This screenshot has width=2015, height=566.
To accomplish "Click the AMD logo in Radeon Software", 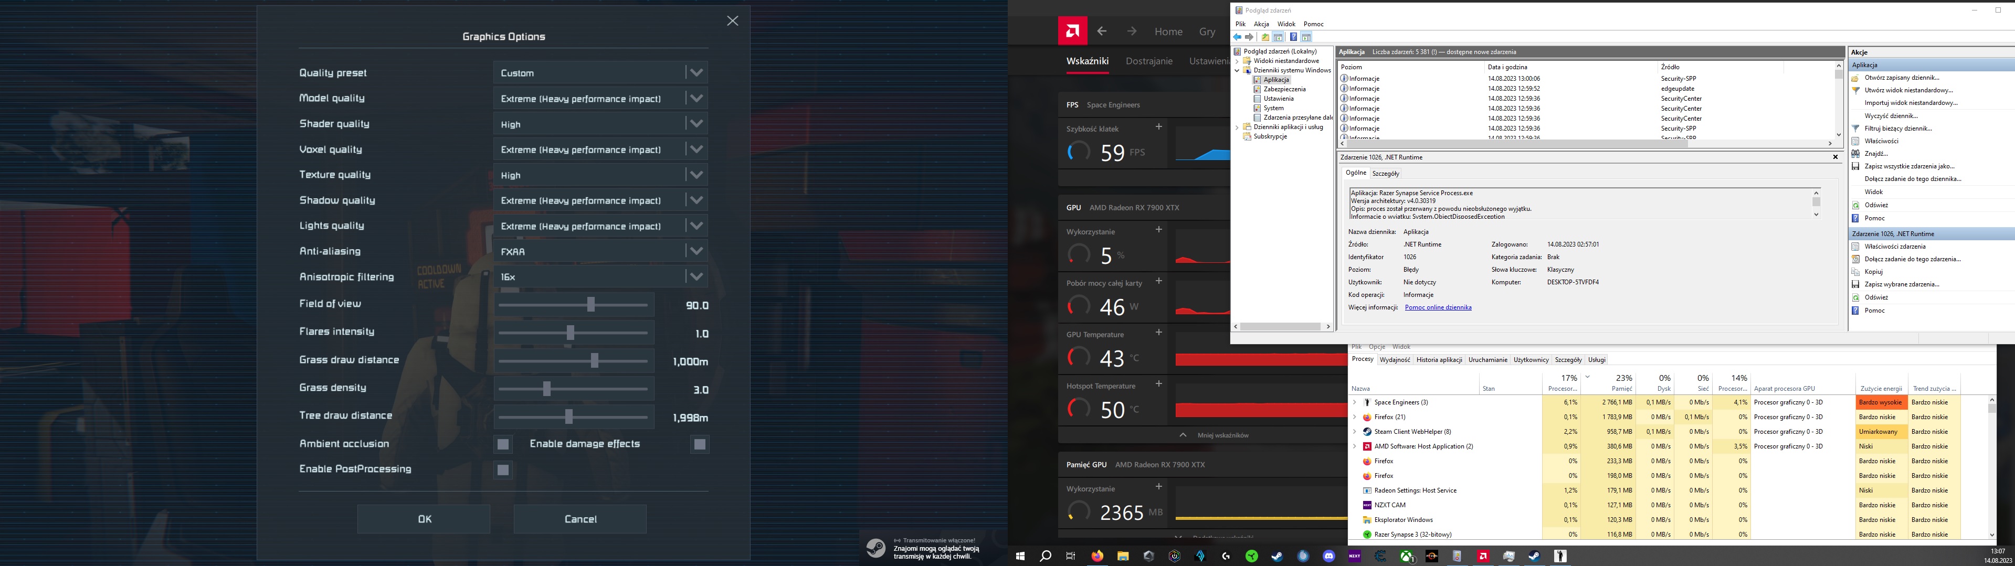I will pos(1072,31).
